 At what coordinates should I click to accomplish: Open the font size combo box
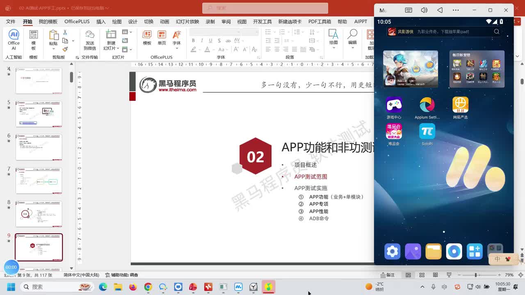click(x=250, y=32)
